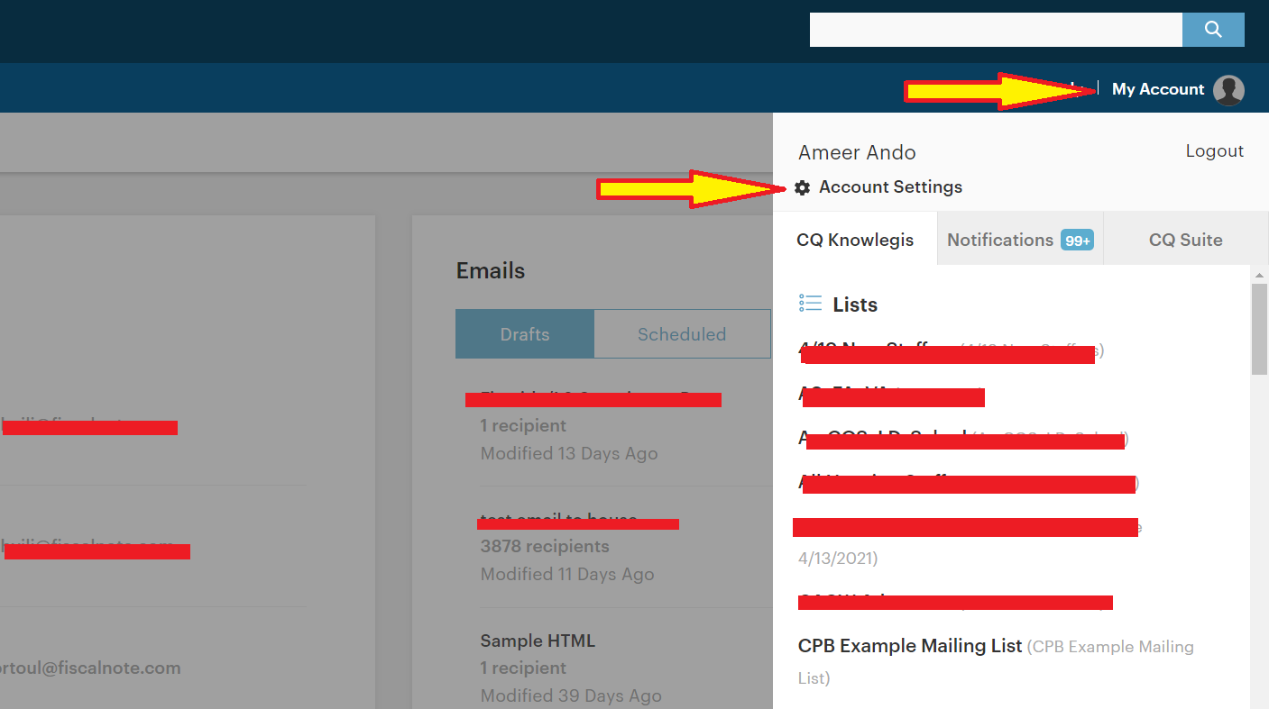This screenshot has height=709, width=1269.
Task: Log out using the Logout link
Action: [x=1214, y=151]
